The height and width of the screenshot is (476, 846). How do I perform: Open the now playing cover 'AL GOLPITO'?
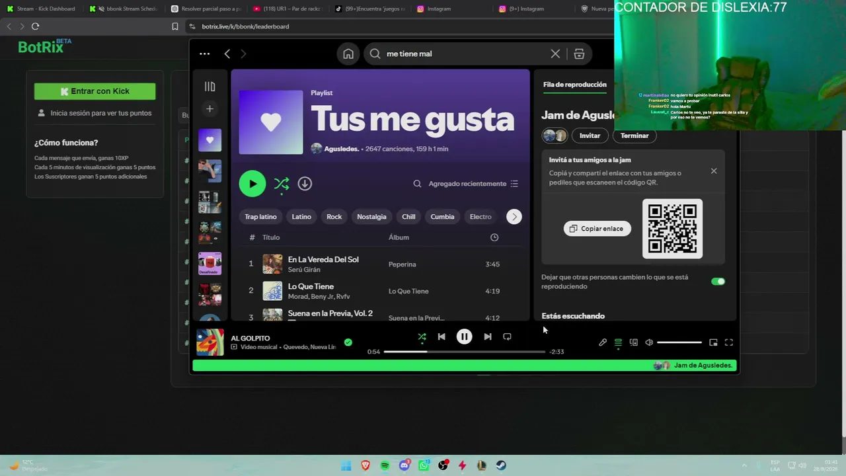pyautogui.click(x=210, y=342)
